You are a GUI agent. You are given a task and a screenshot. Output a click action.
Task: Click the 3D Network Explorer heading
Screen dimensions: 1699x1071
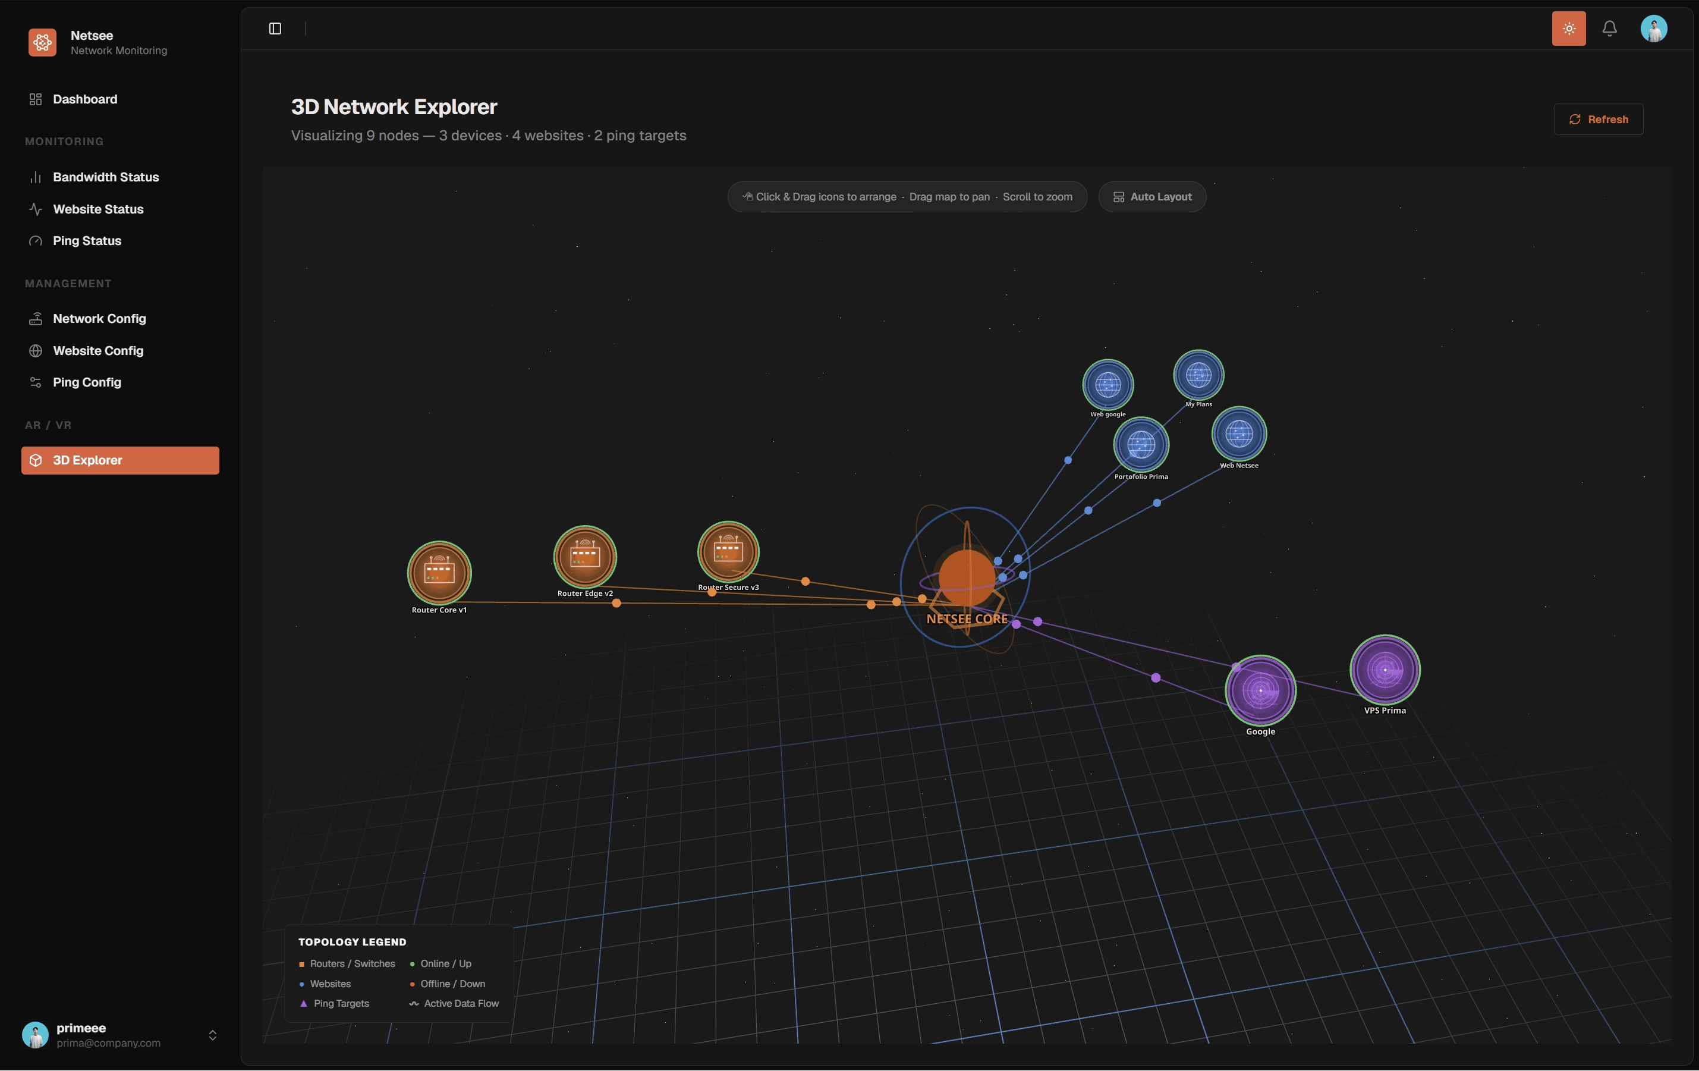pyautogui.click(x=394, y=106)
